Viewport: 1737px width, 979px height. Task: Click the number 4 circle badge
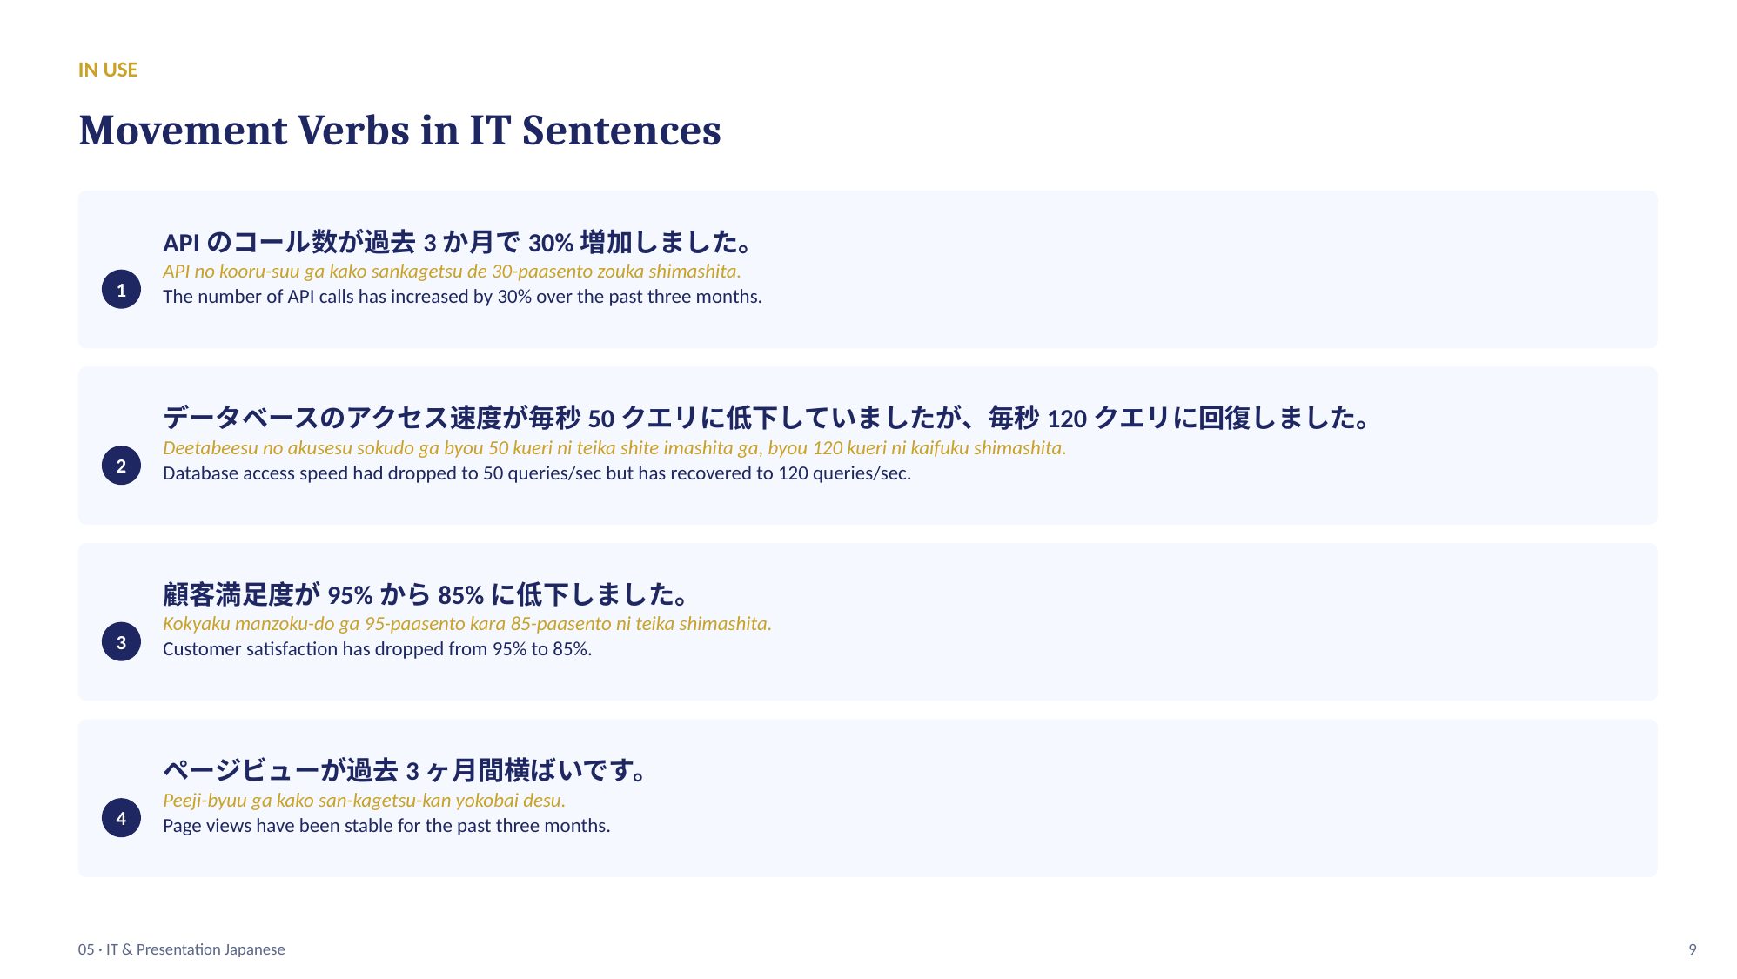tap(121, 818)
